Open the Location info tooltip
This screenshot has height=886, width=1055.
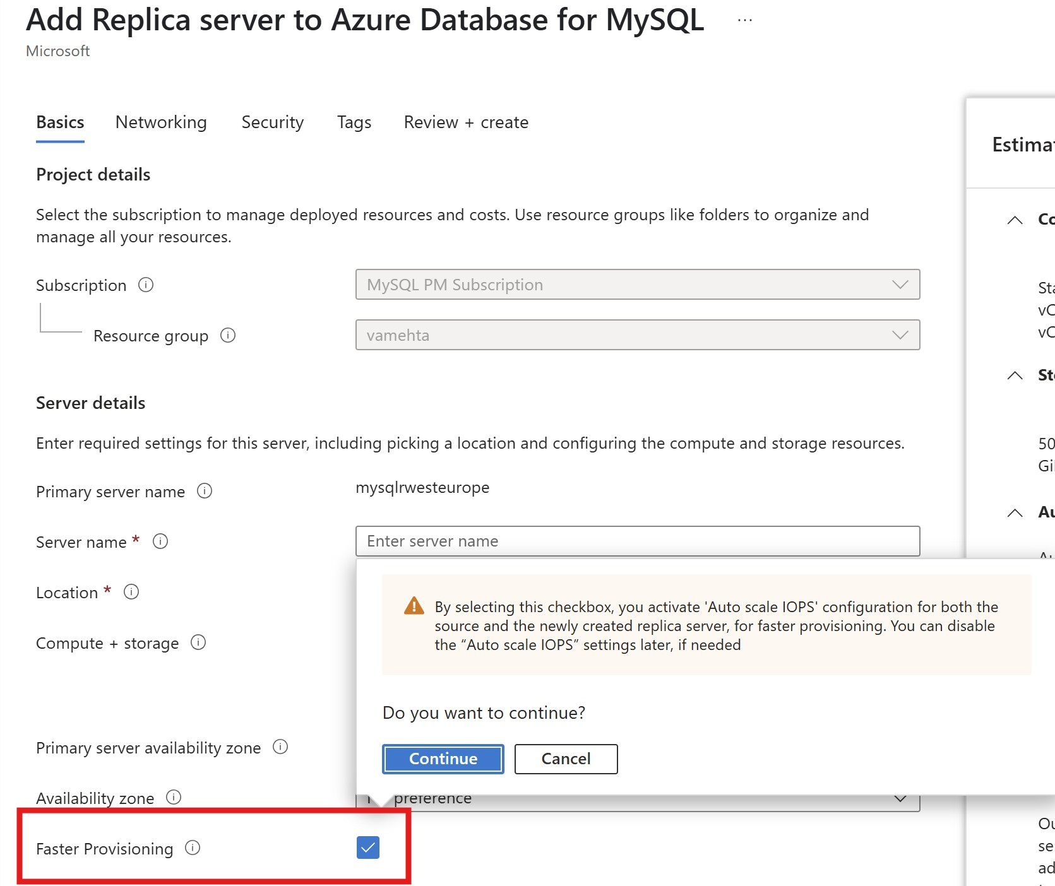[131, 592]
